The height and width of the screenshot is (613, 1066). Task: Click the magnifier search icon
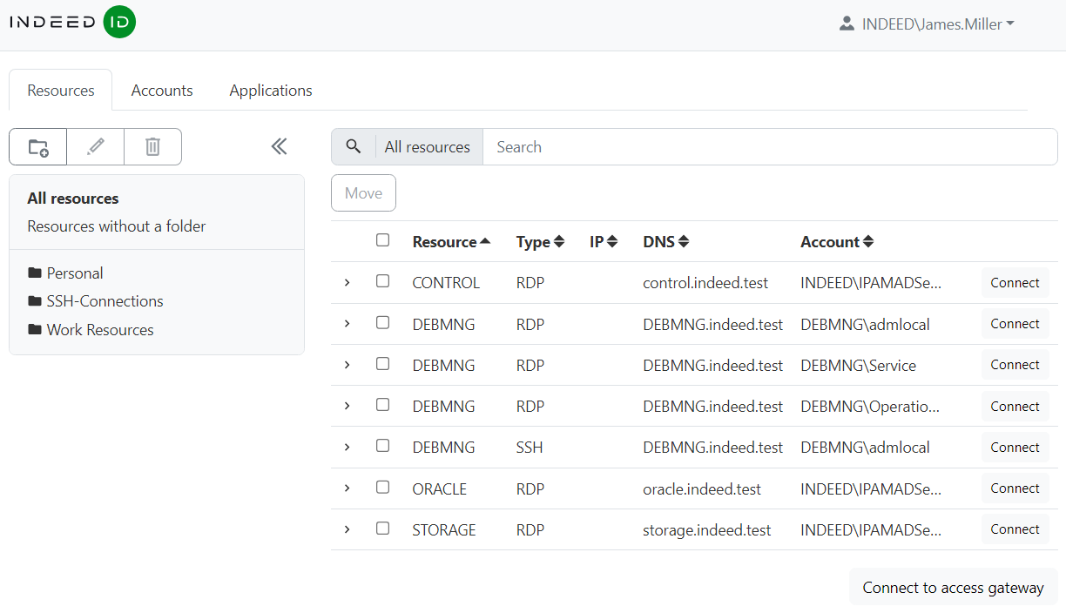pyautogui.click(x=353, y=147)
